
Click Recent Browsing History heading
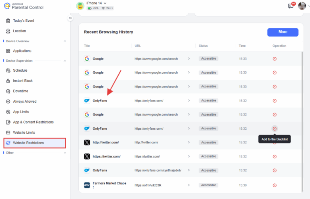click(x=109, y=32)
